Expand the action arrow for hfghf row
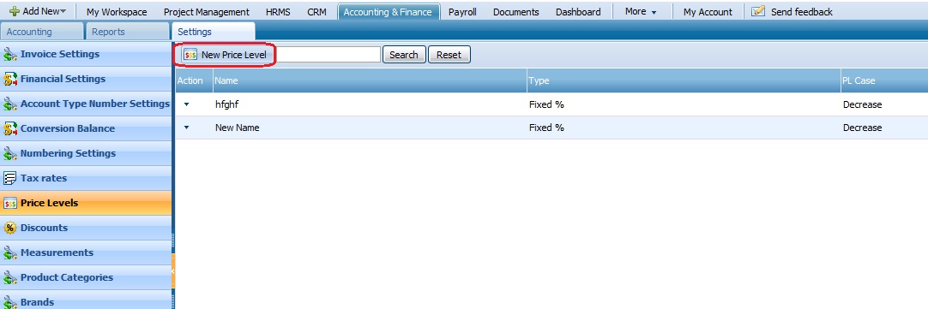This screenshot has height=309, width=928. point(186,104)
